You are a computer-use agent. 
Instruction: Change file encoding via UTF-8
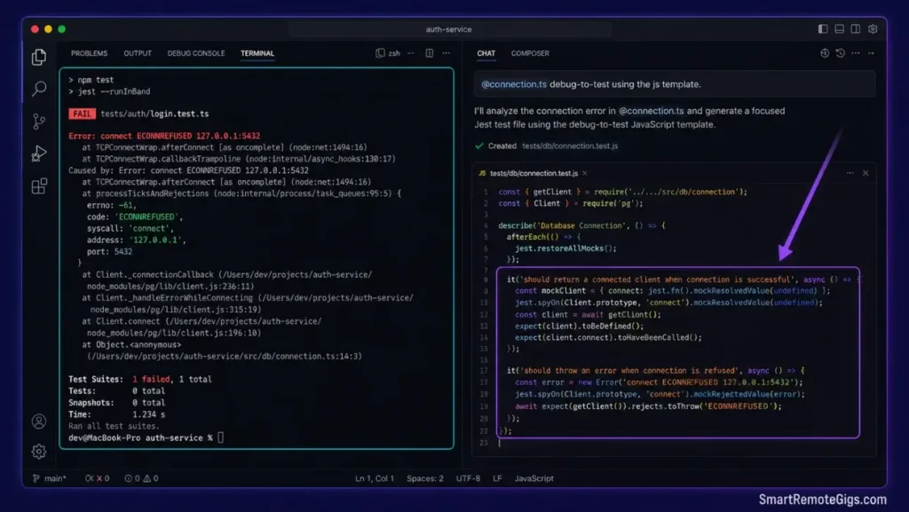[468, 478]
